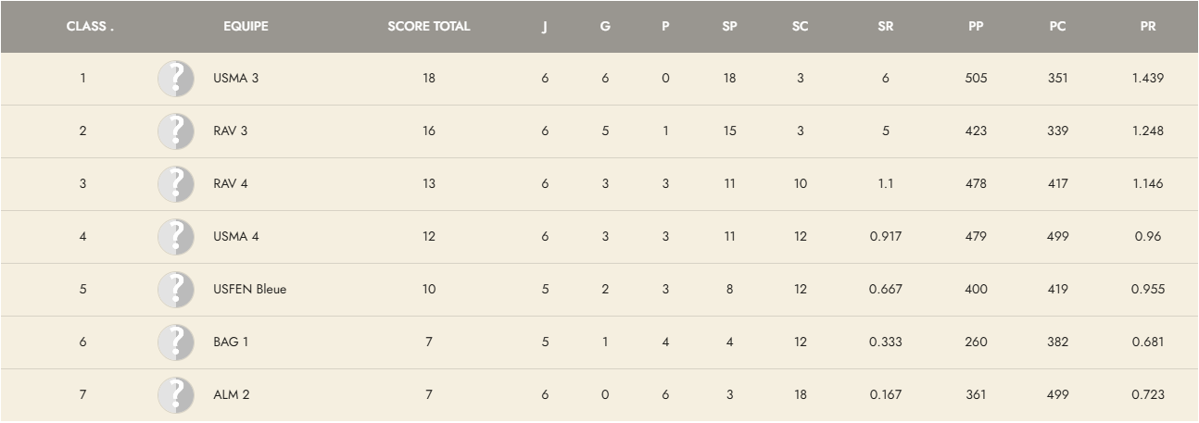Click the placeholder logo icon for BAG 1
The image size is (1199, 423).
tap(176, 342)
